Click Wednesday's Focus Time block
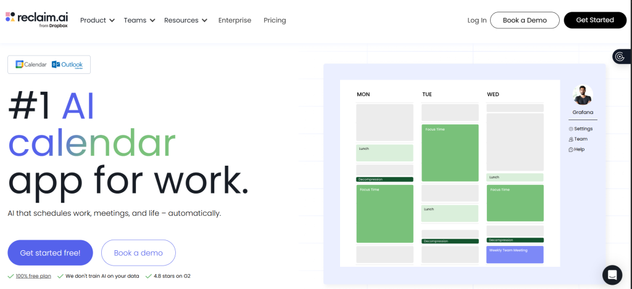The image size is (632, 289). click(x=515, y=203)
